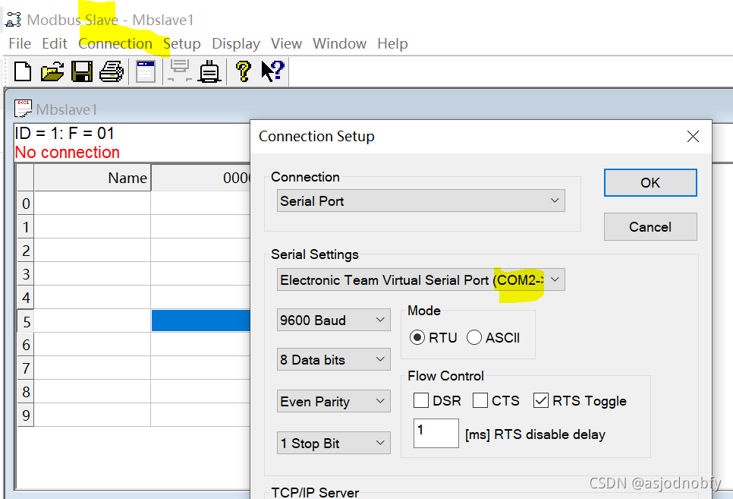The height and width of the screenshot is (499, 733).
Task: Open the 9600 Baud dropdown
Action: click(x=333, y=321)
